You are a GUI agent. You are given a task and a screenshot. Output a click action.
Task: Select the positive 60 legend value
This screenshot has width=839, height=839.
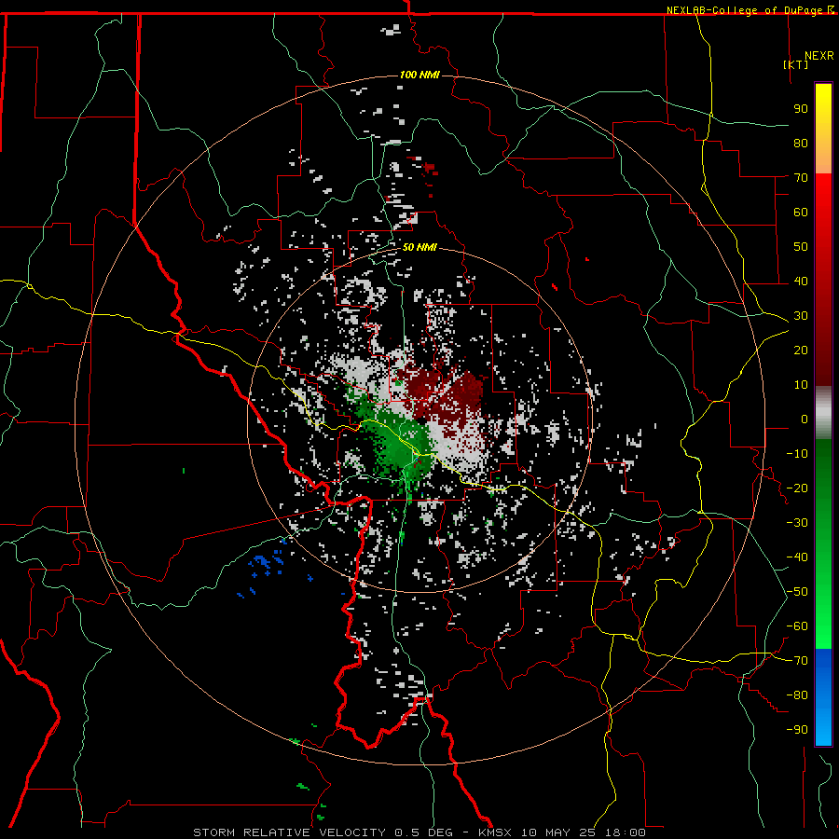[801, 213]
